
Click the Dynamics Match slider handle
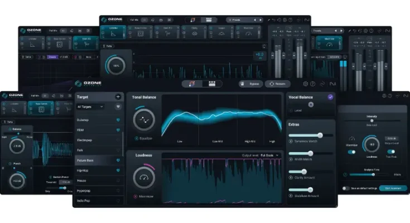pyautogui.click(x=320, y=135)
